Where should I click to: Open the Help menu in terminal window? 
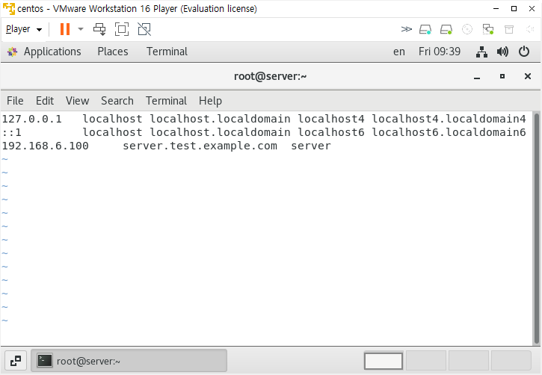click(210, 101)
